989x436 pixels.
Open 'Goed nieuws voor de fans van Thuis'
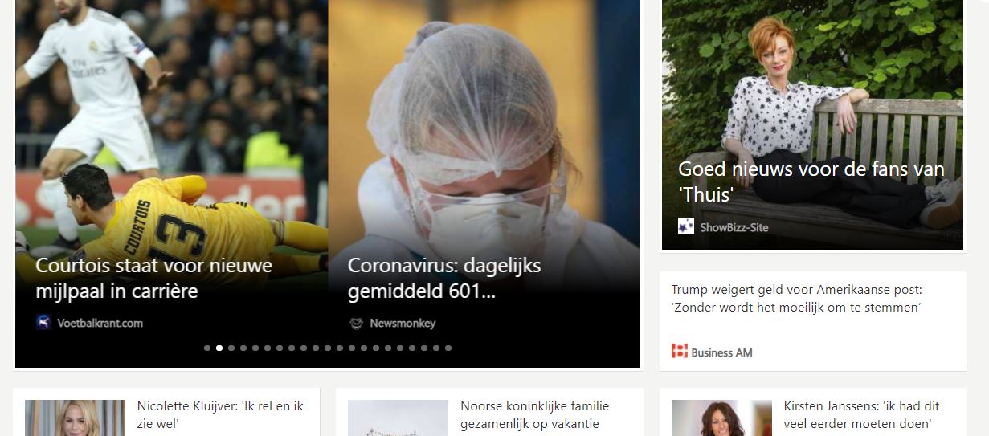[x=811, y=181]
